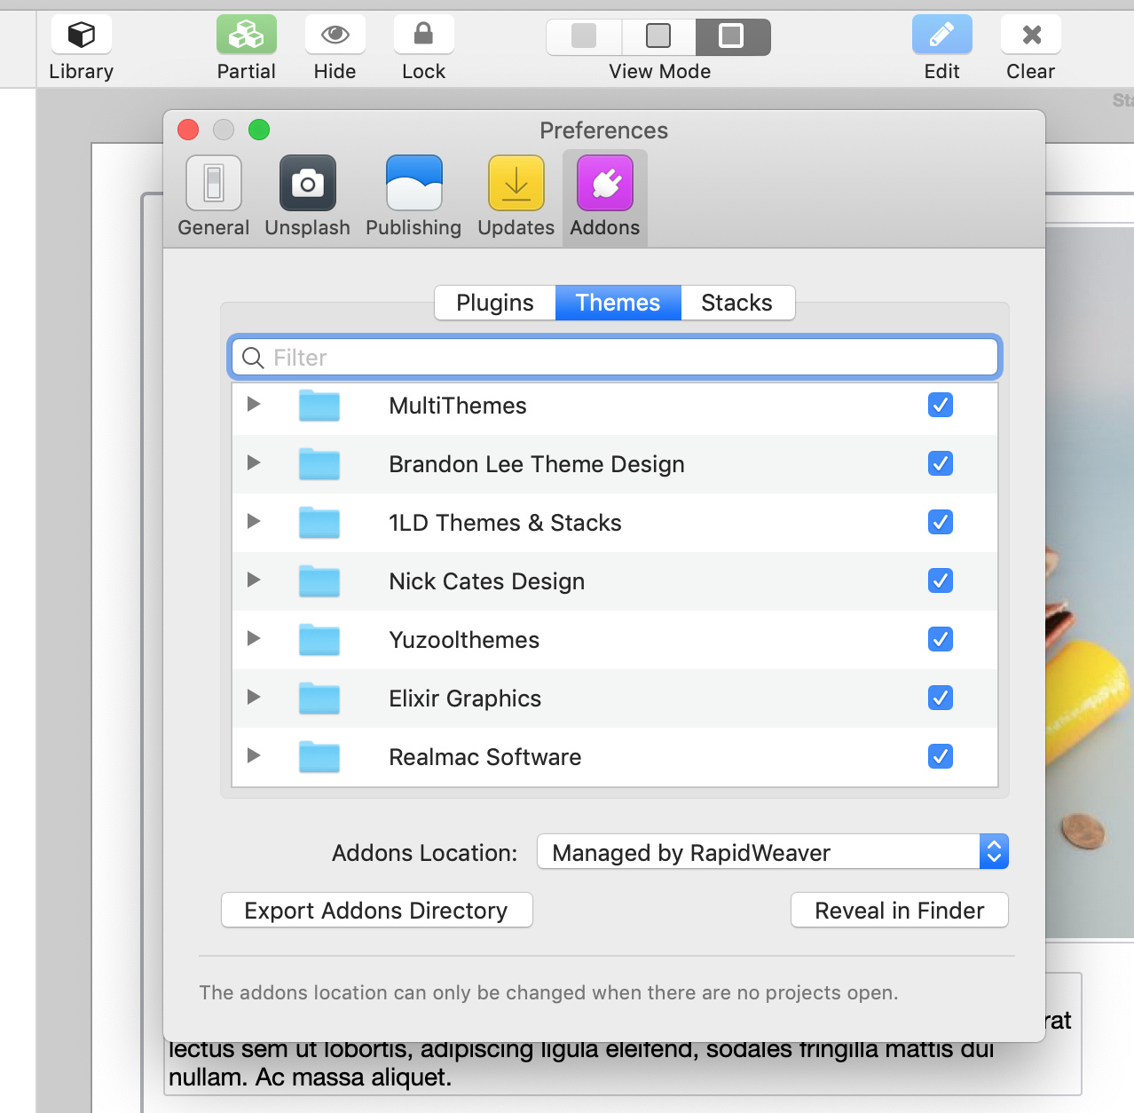Screen dimensions: 1134x1113
Task: Click the Nick Cates Design folder icon
Action: 319,580
